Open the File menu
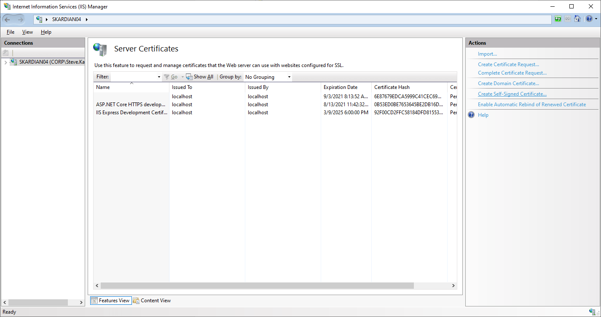This screenshot has width=601, height=317. click(11, 32)
